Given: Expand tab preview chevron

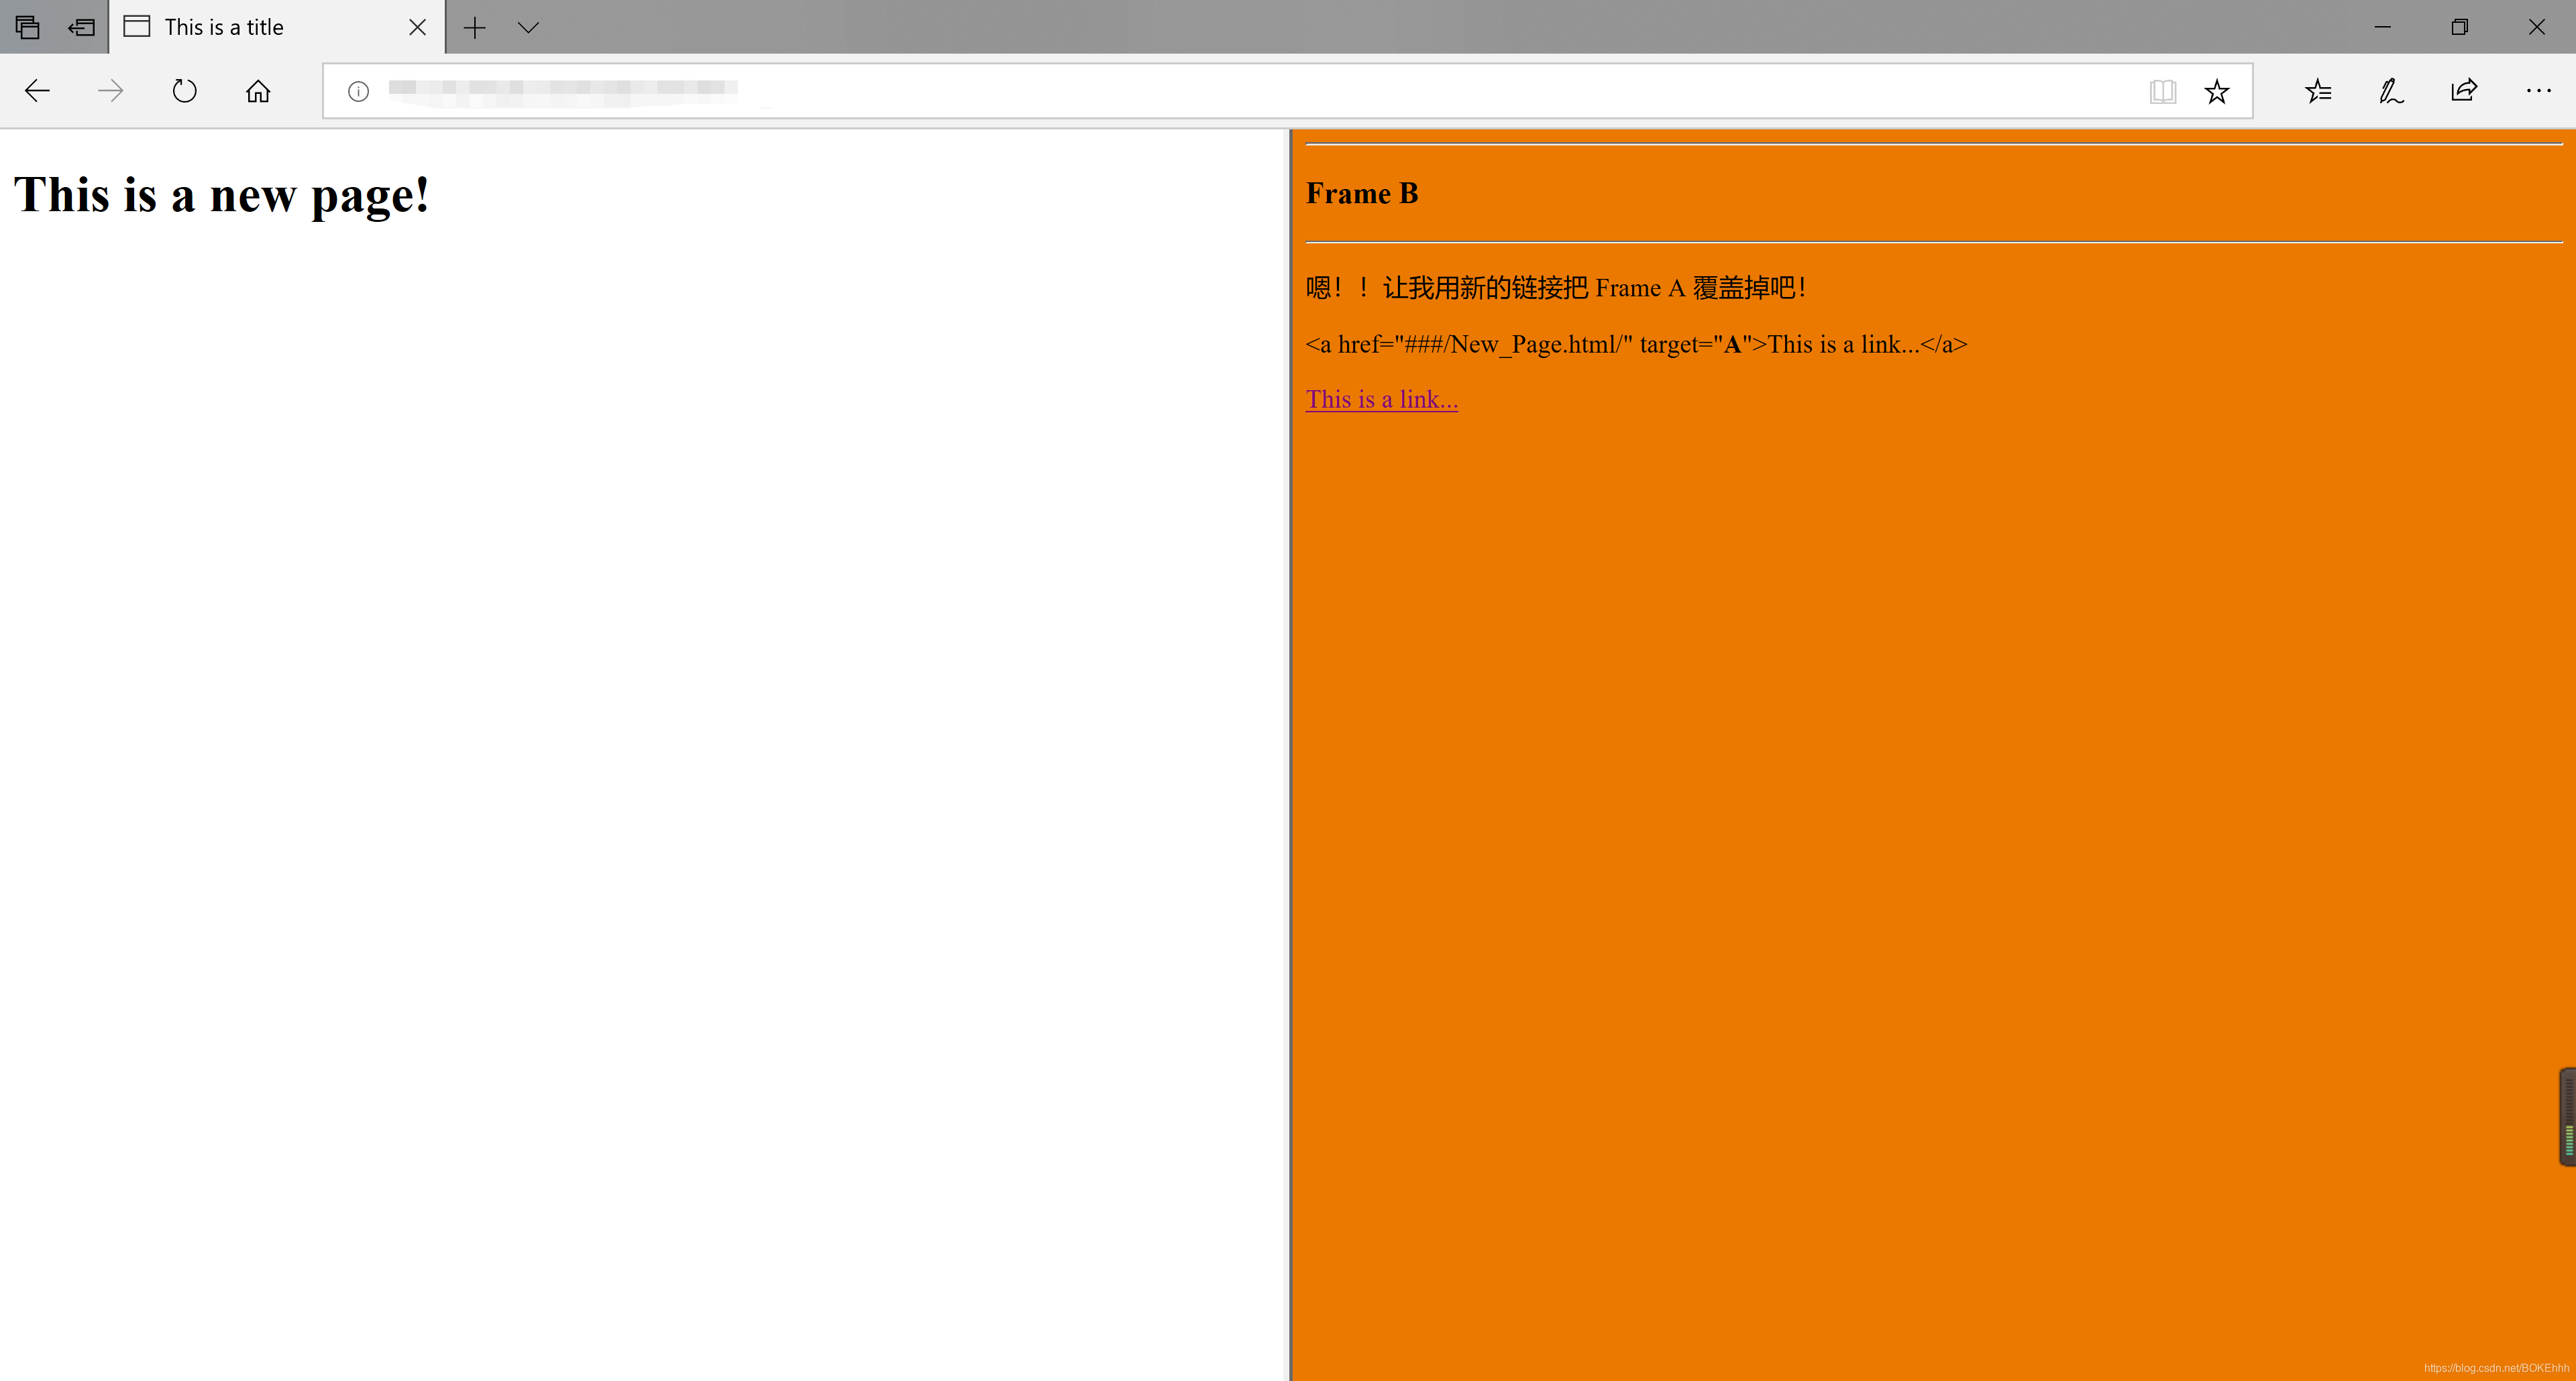Looking at the screenshot, I should [x=528, y=27].
